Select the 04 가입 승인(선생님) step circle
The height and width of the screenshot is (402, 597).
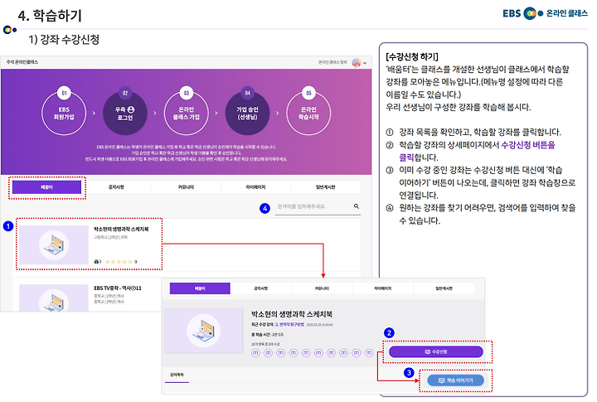[247, 113]
